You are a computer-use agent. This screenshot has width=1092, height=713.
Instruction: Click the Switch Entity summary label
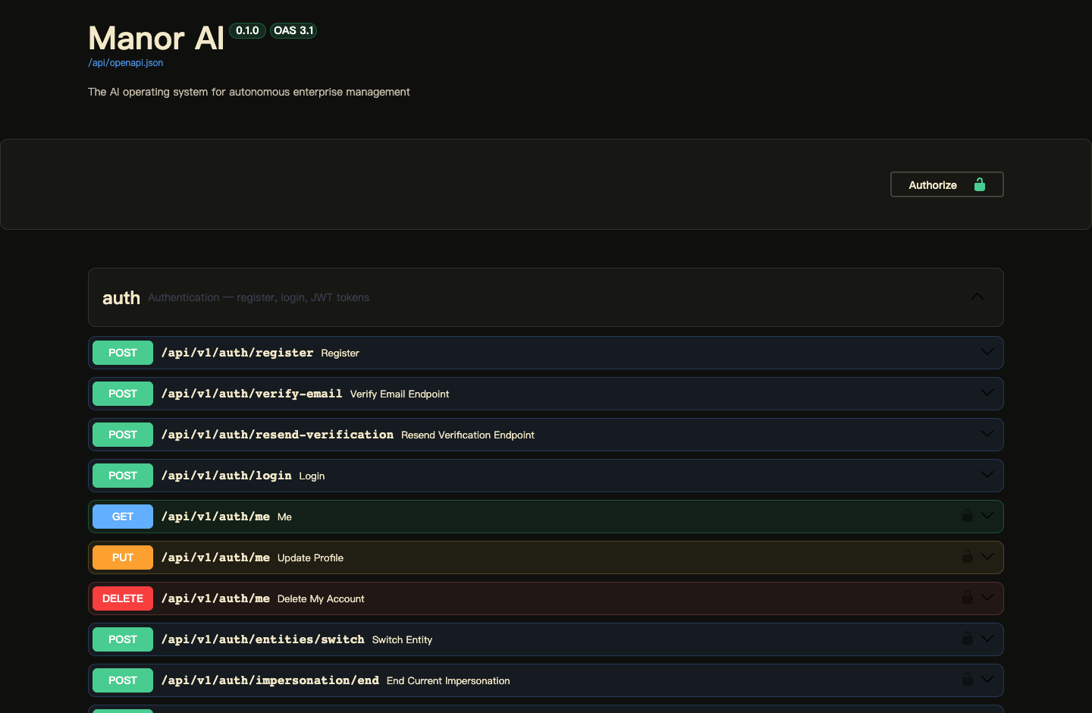point(402,640)
